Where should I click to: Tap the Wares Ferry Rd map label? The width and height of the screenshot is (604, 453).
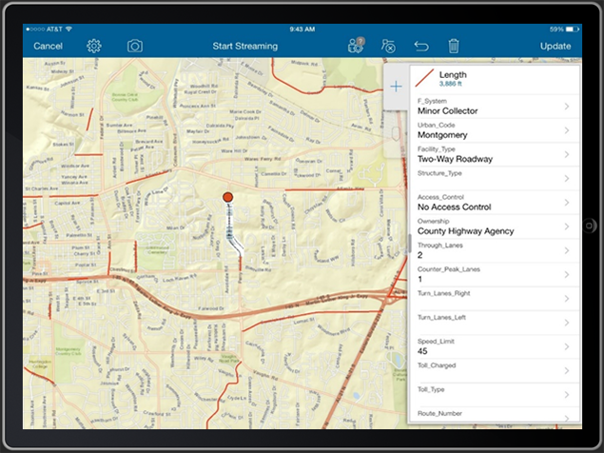[x=263, y=159]
